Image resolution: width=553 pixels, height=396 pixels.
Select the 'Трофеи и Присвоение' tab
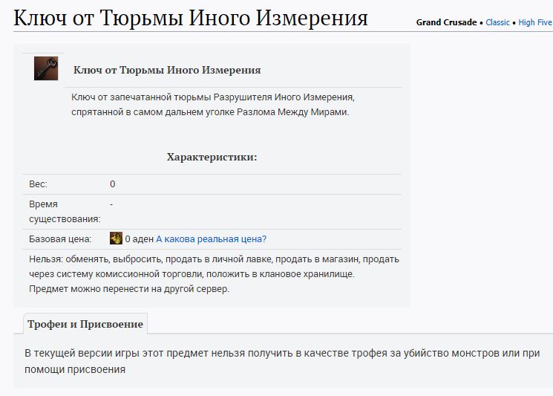85,324
